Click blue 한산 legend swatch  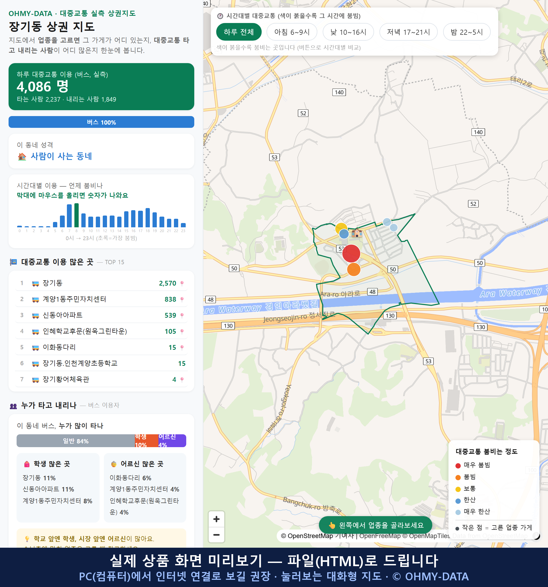click(458, 501)
